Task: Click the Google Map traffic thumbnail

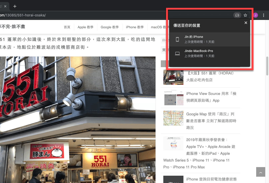Action: click(173, 118)
